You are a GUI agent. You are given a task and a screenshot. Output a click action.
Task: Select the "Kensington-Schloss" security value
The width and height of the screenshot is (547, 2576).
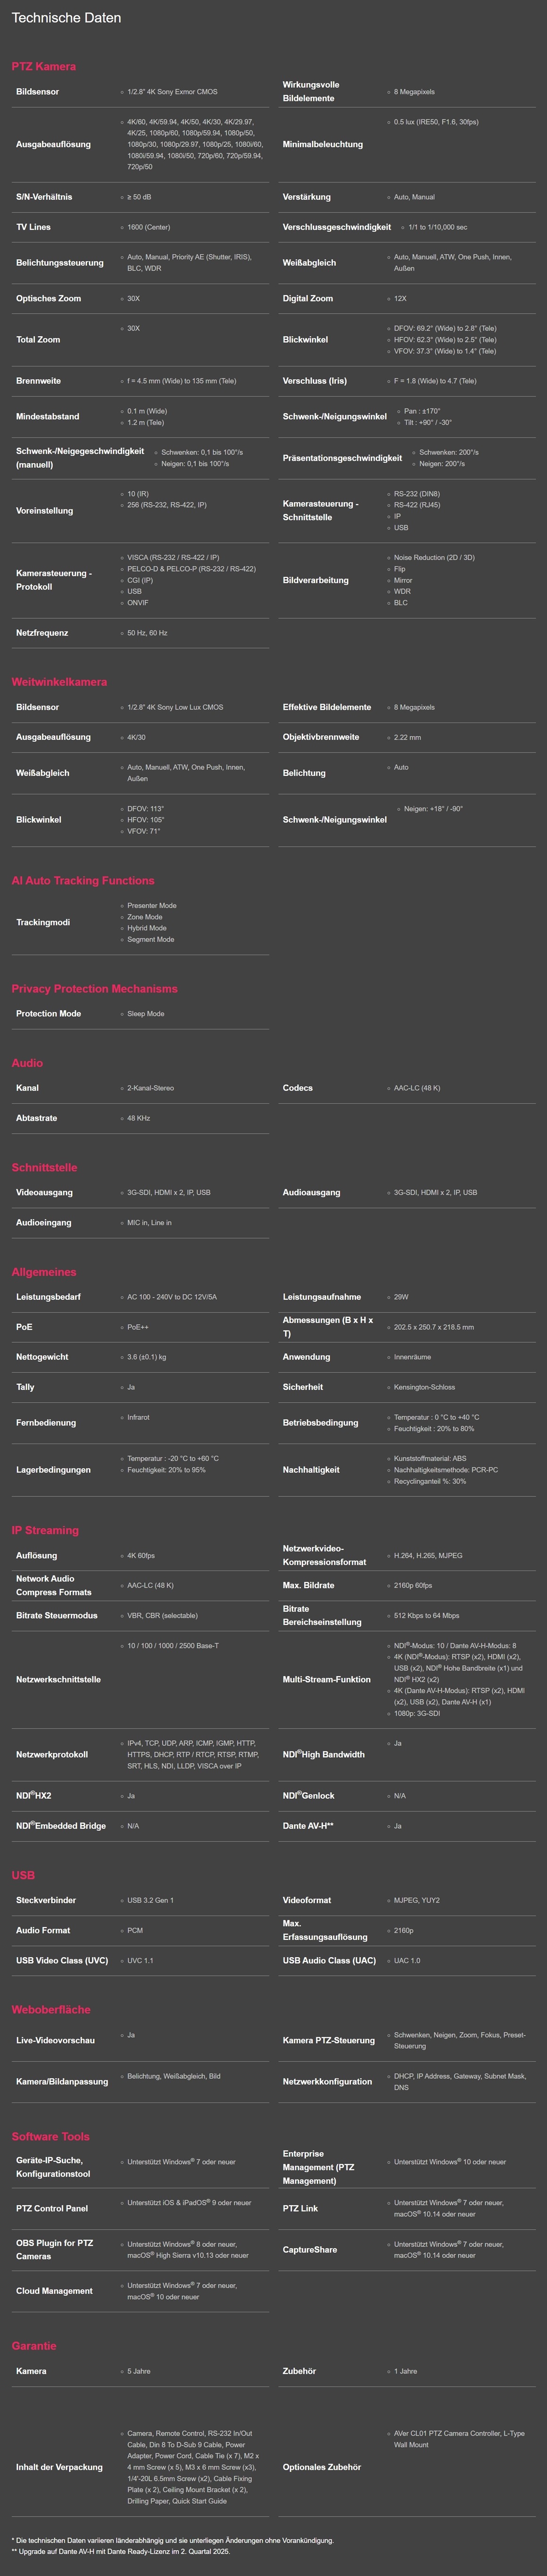[x=424, y=1387]
